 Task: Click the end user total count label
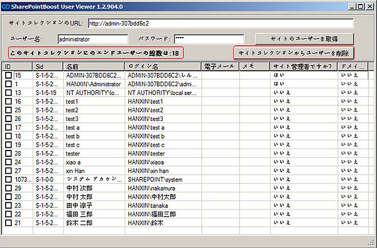(96, 53)
